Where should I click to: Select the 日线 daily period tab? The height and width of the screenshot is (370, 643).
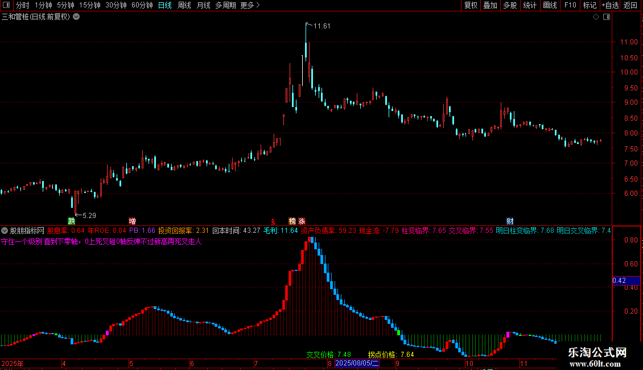pyautogui.click(x=165, y=5)
